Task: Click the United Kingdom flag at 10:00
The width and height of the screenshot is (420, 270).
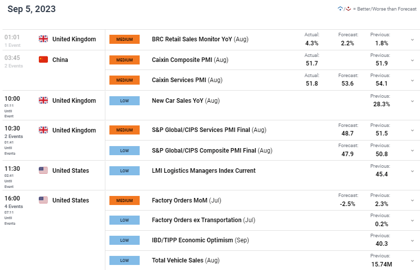Action: tap(43, 100)
